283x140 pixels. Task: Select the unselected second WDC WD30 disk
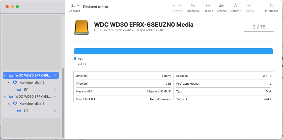tap(31, 96)
